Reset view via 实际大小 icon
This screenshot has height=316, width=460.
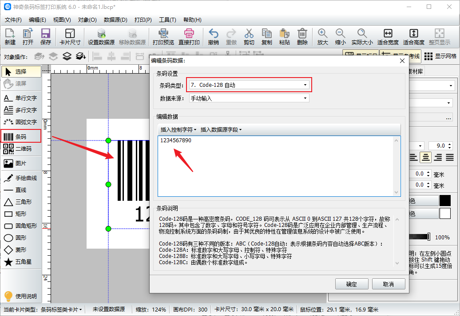(x=362, y=37)
